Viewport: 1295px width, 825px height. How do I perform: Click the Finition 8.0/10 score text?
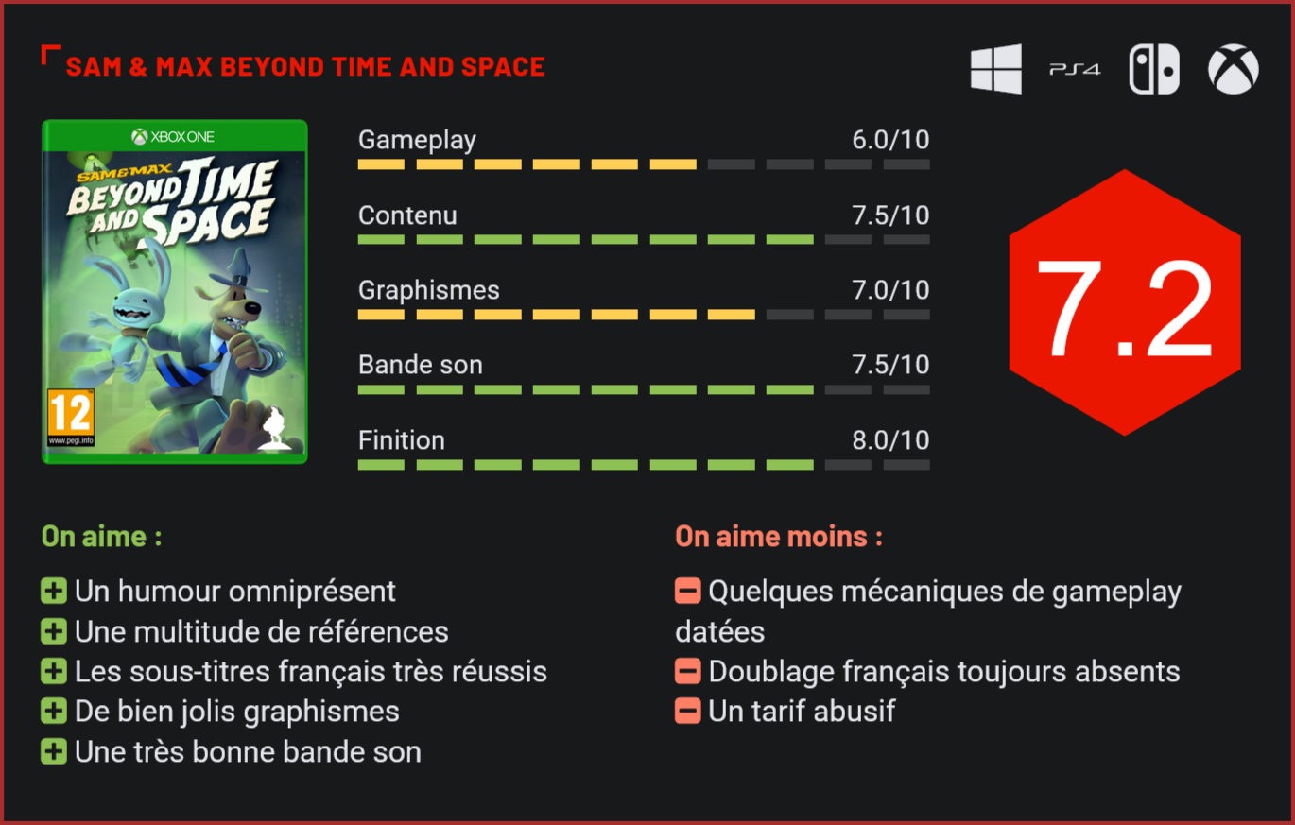890,439
